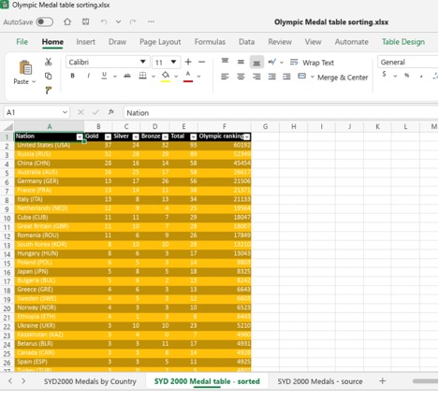Click the Merge & Center button
The width and height of the screenshot is (439, 399).
(333, 77)
